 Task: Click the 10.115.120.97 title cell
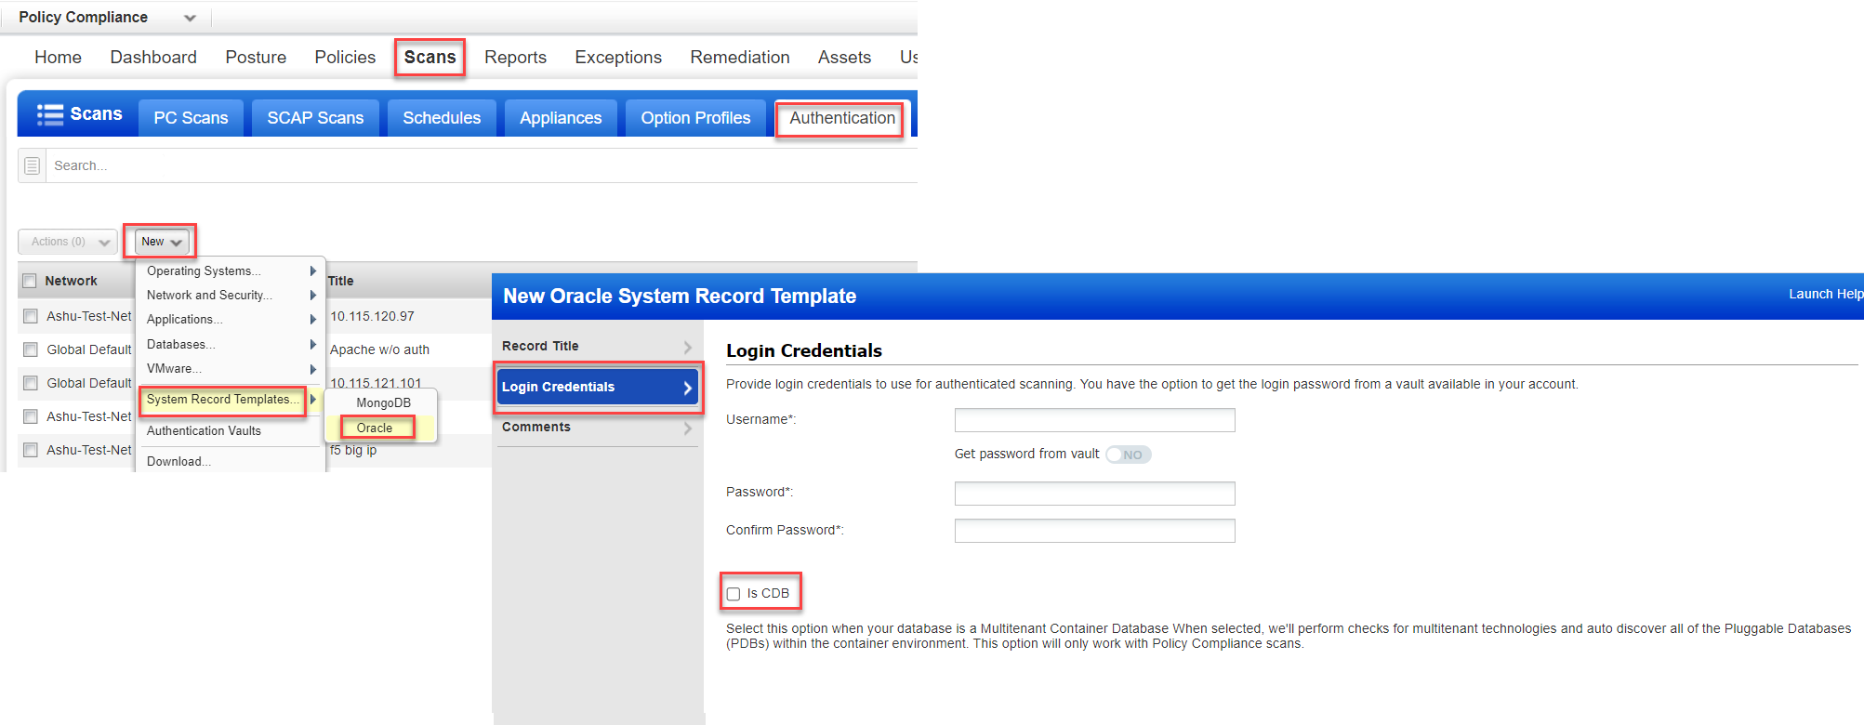pos(372,316)
